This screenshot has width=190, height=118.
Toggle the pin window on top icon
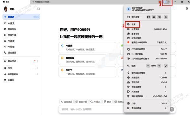point(166,17)
